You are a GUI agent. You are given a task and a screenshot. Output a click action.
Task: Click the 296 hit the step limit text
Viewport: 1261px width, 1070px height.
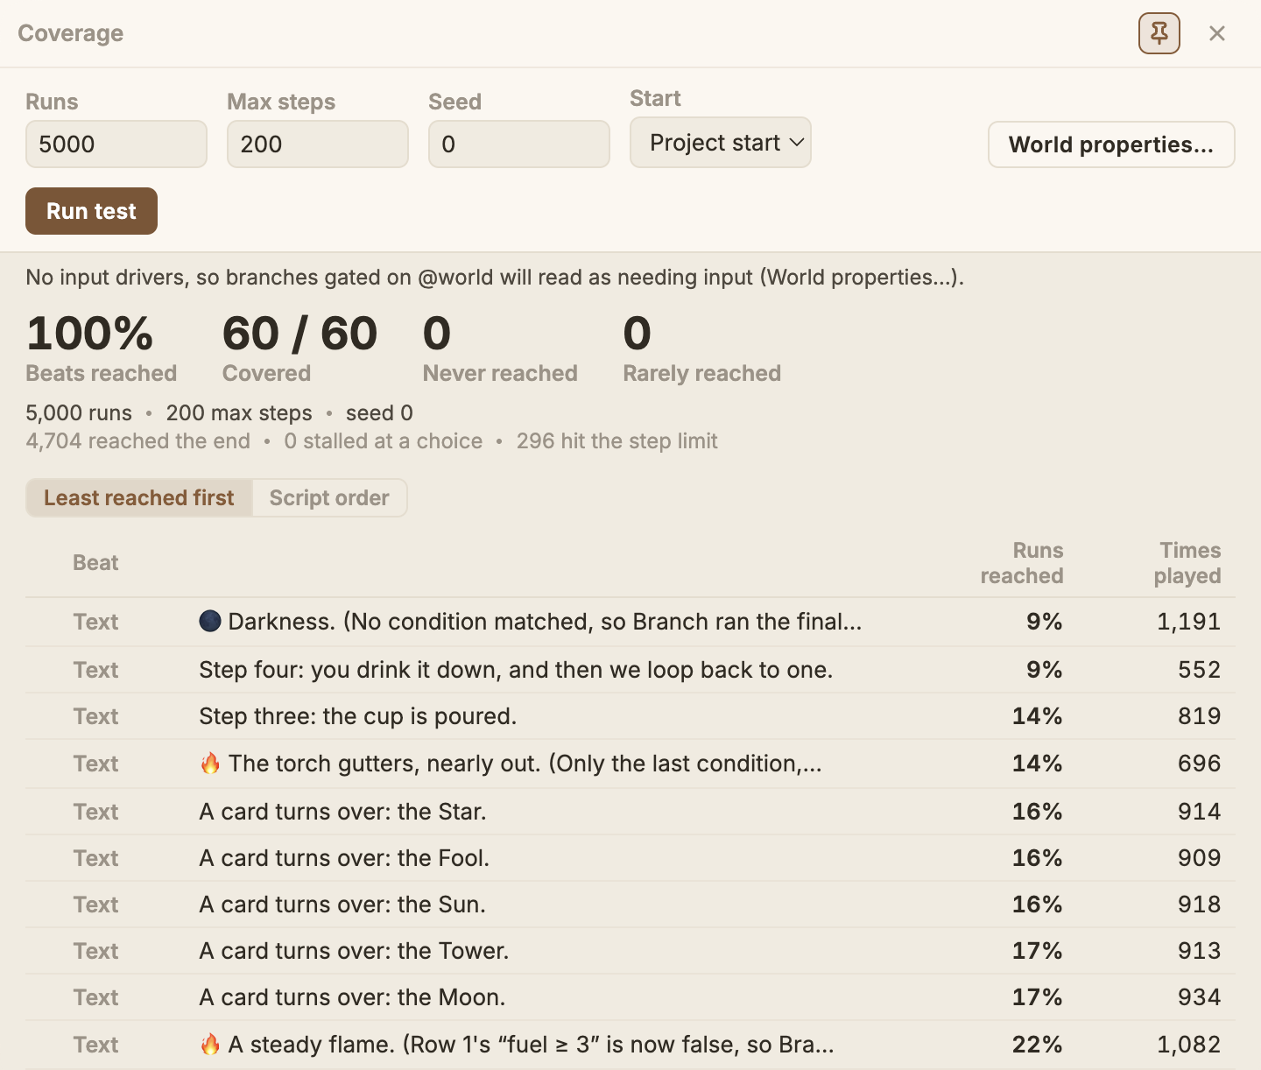[616, 441]
